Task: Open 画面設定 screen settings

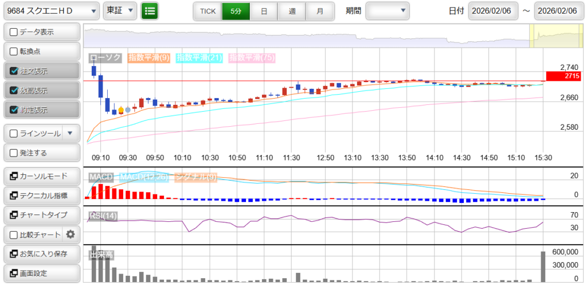Action: 41,273
